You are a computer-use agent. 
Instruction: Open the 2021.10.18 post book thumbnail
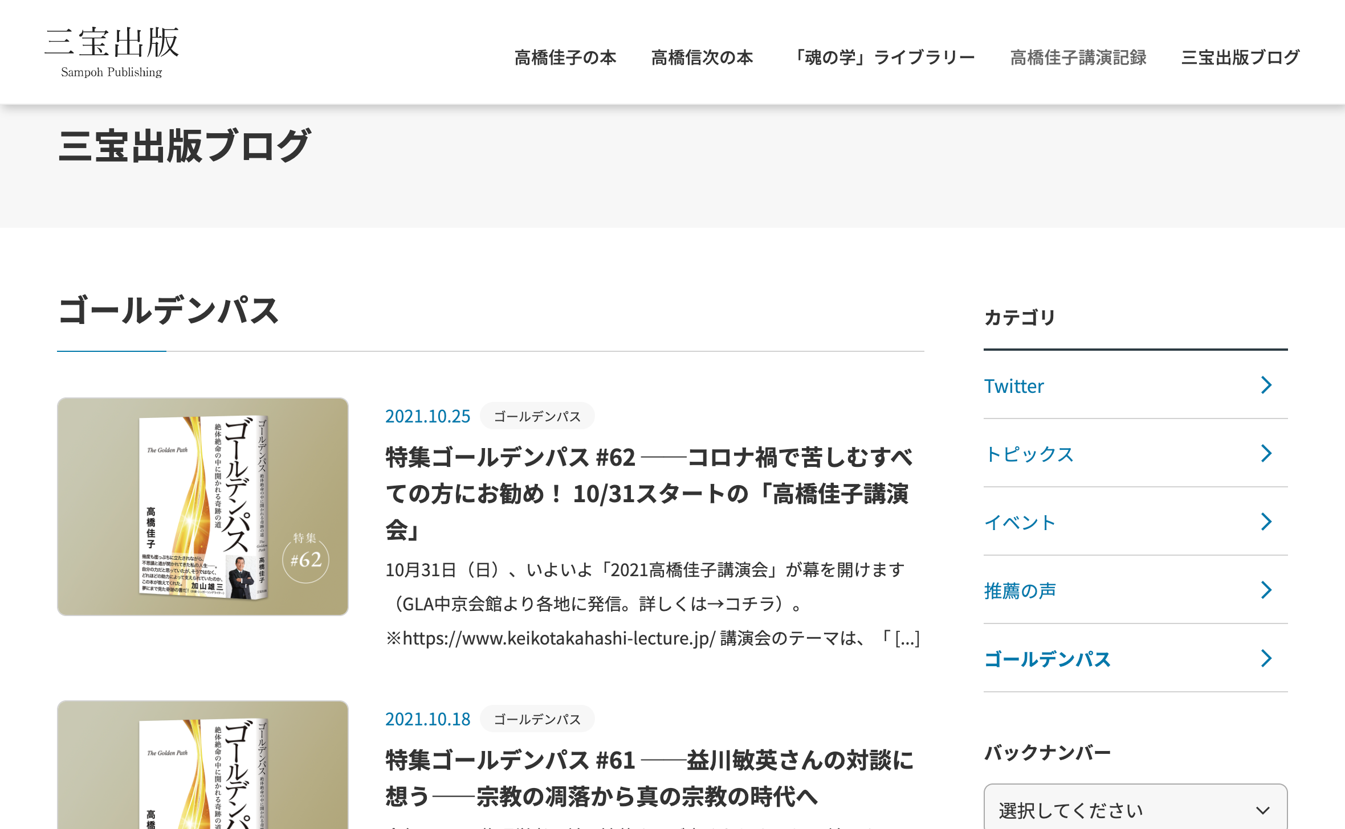tap(203, 765)
